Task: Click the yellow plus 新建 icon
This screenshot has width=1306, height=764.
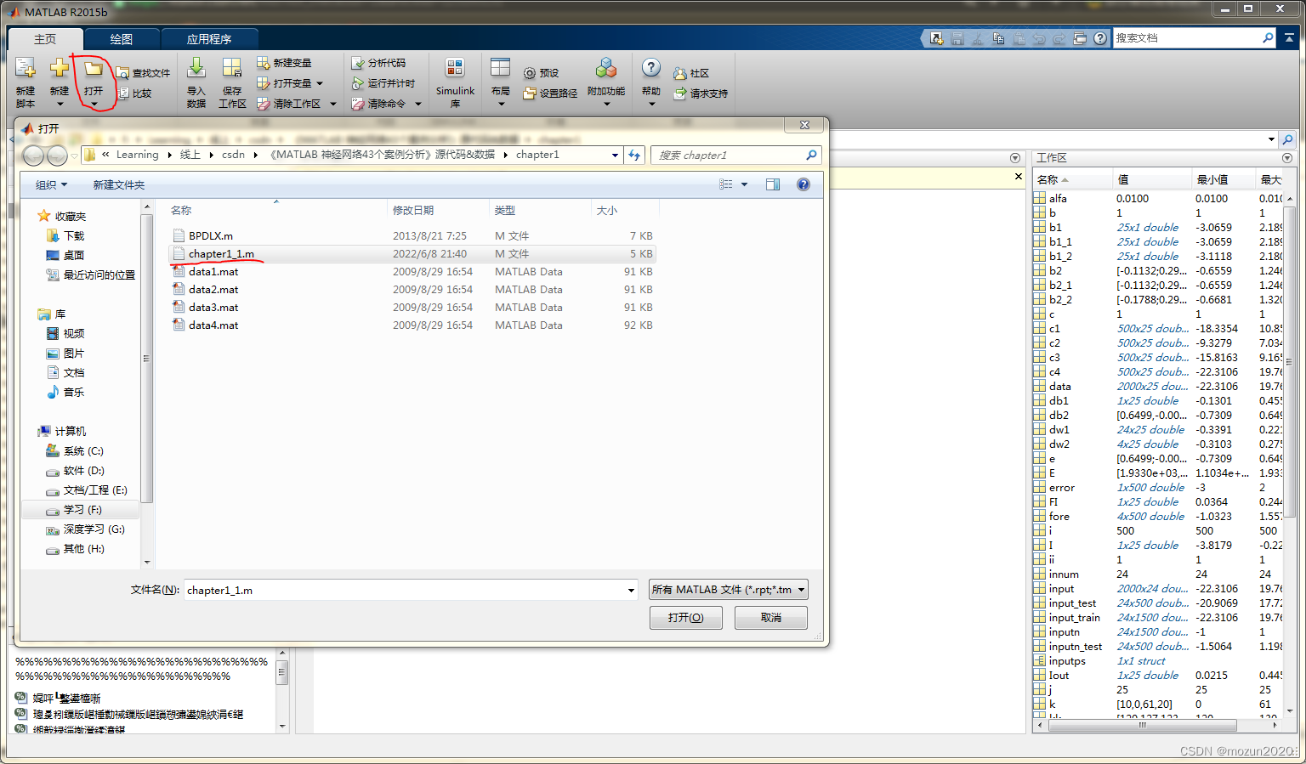Action: [x=59, y=68]
